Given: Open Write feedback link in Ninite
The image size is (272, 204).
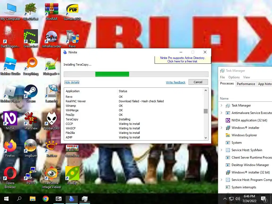Looking at the screenshot, I should tap(176, 82).
